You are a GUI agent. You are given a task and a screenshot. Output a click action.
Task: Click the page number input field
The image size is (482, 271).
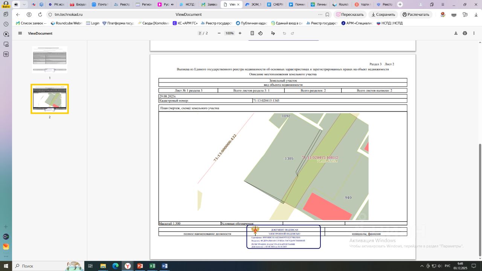coord(200,33)
